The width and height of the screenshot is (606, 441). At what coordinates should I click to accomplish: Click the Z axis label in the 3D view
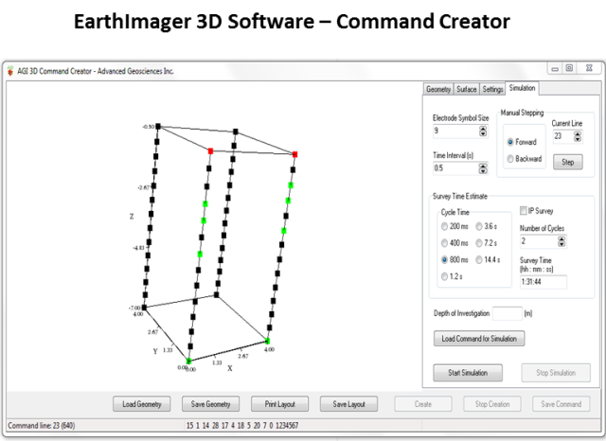[132, 217]
